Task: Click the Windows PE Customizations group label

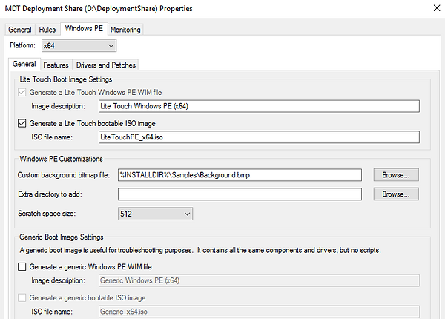Action: [x=61, y=159]
